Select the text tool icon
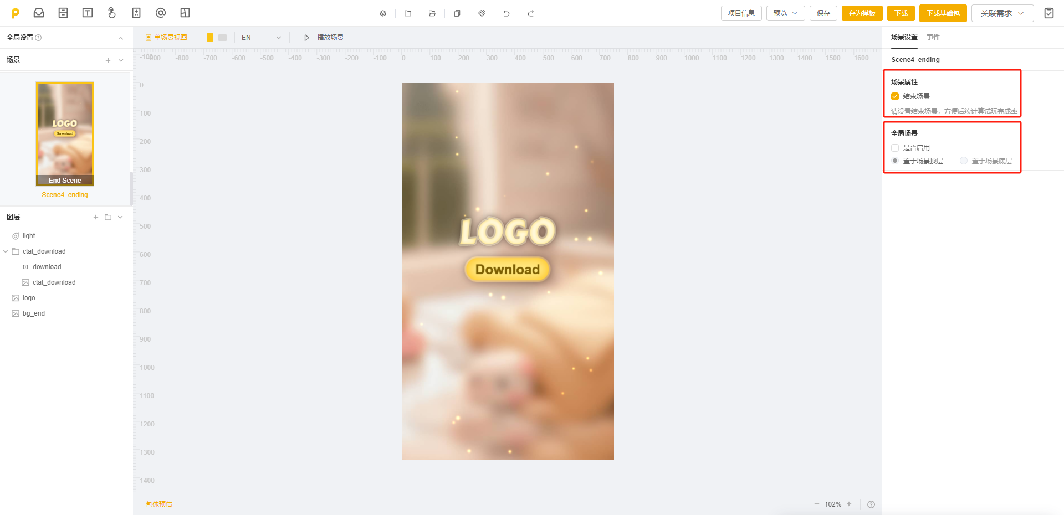 [88, 13]
